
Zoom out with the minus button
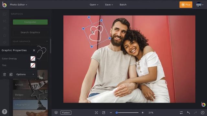pyautogui.click(x=111, y=112)
